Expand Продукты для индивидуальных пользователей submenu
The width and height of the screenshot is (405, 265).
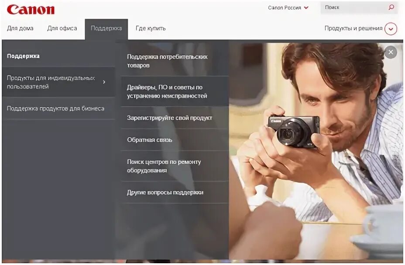point(51,82)
